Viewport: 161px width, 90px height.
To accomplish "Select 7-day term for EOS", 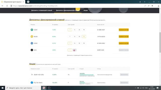I will pos(70,50).
